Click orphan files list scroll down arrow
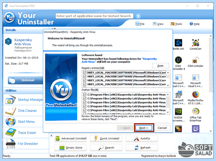This screenshot has height=161, width=216. [x=168, y=112]
